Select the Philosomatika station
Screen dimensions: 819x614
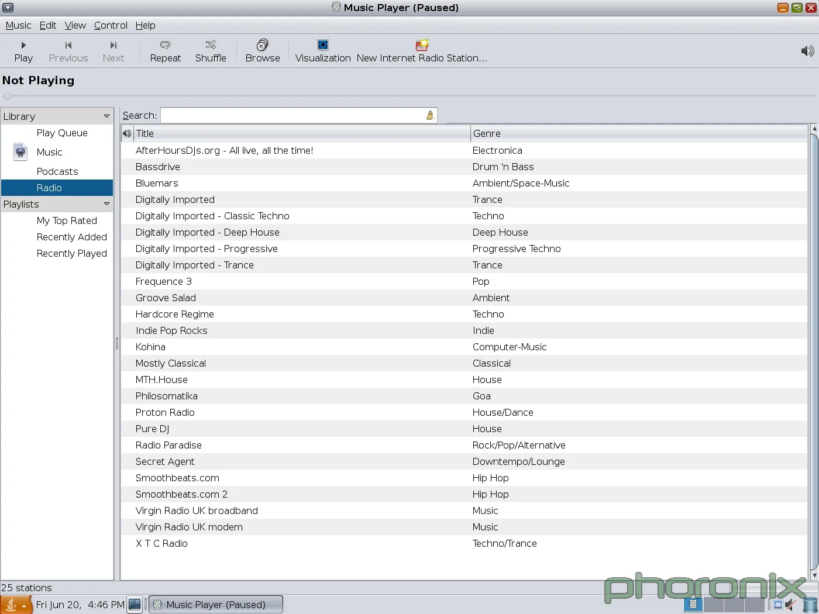tap(464, 396)
